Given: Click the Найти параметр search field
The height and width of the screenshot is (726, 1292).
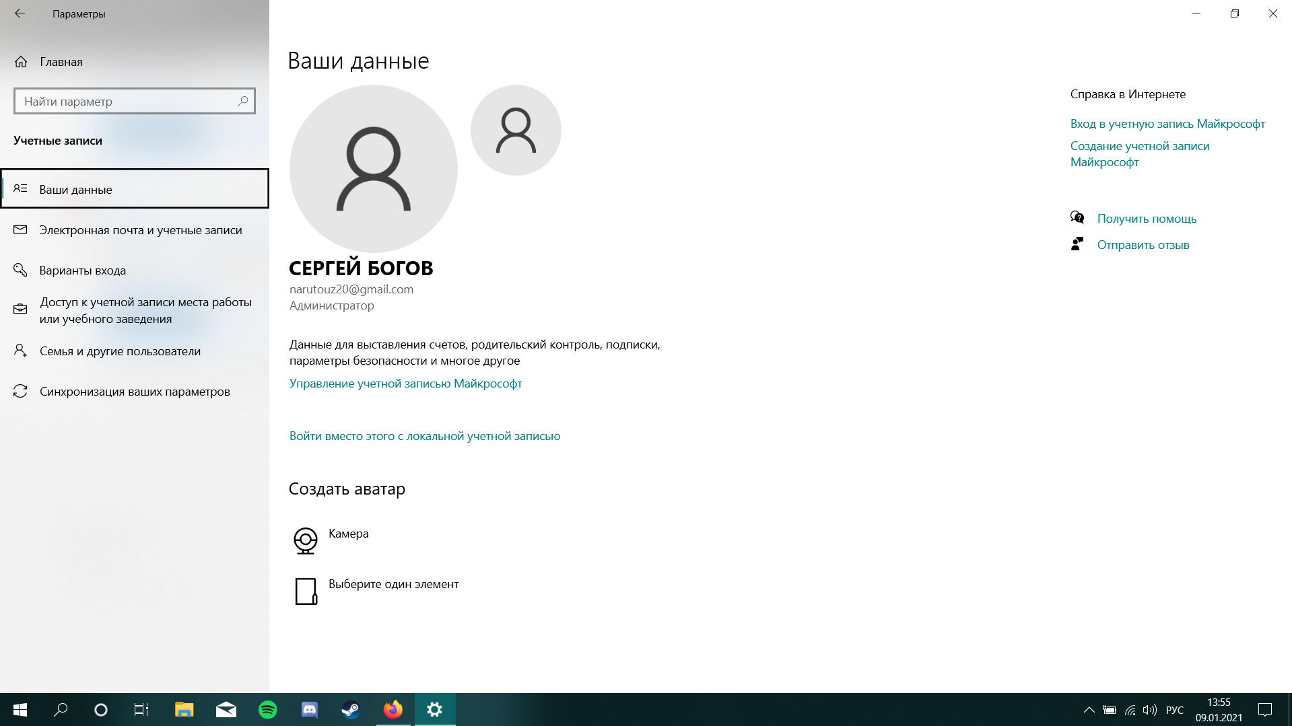Looking at the screenshot, I should pos(134,102).
